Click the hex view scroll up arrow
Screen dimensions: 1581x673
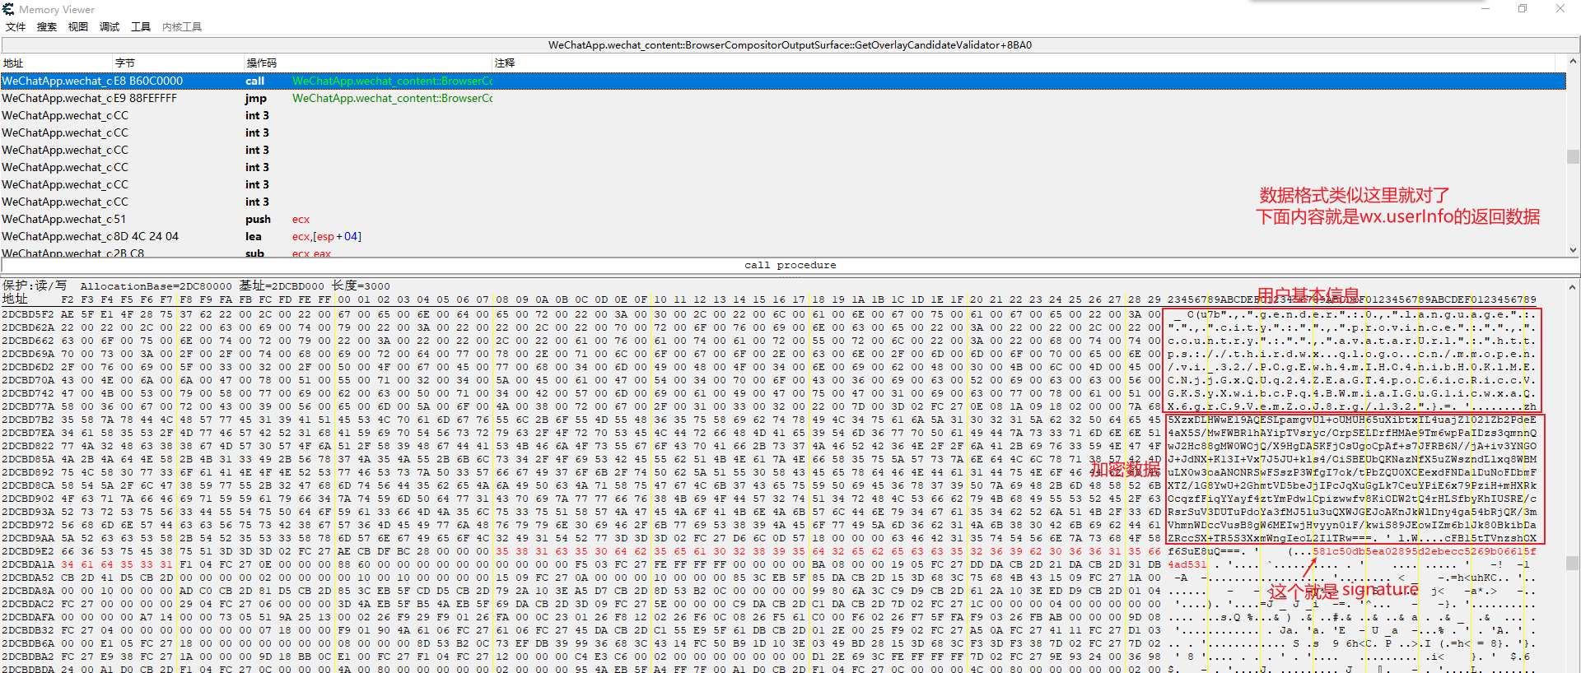tap(1573, 287)
